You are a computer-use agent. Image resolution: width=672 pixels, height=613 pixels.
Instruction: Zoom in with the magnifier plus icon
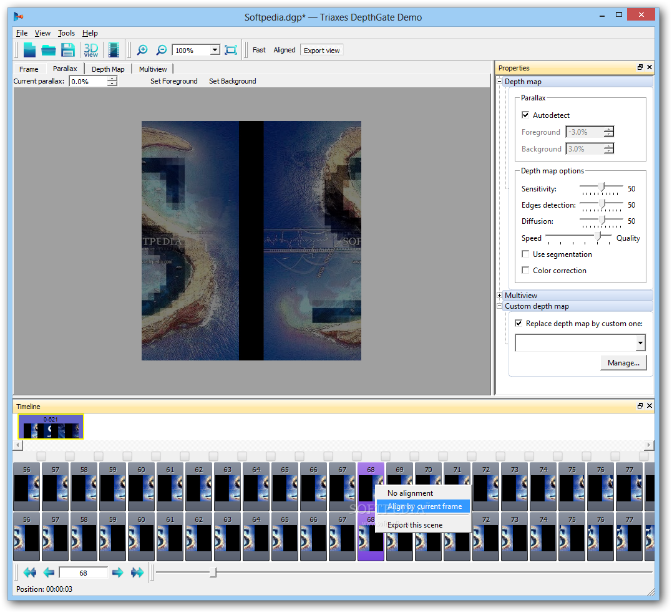coord(142,50)
